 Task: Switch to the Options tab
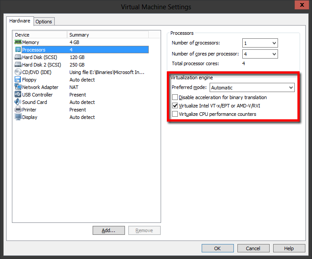coord(44,22)
